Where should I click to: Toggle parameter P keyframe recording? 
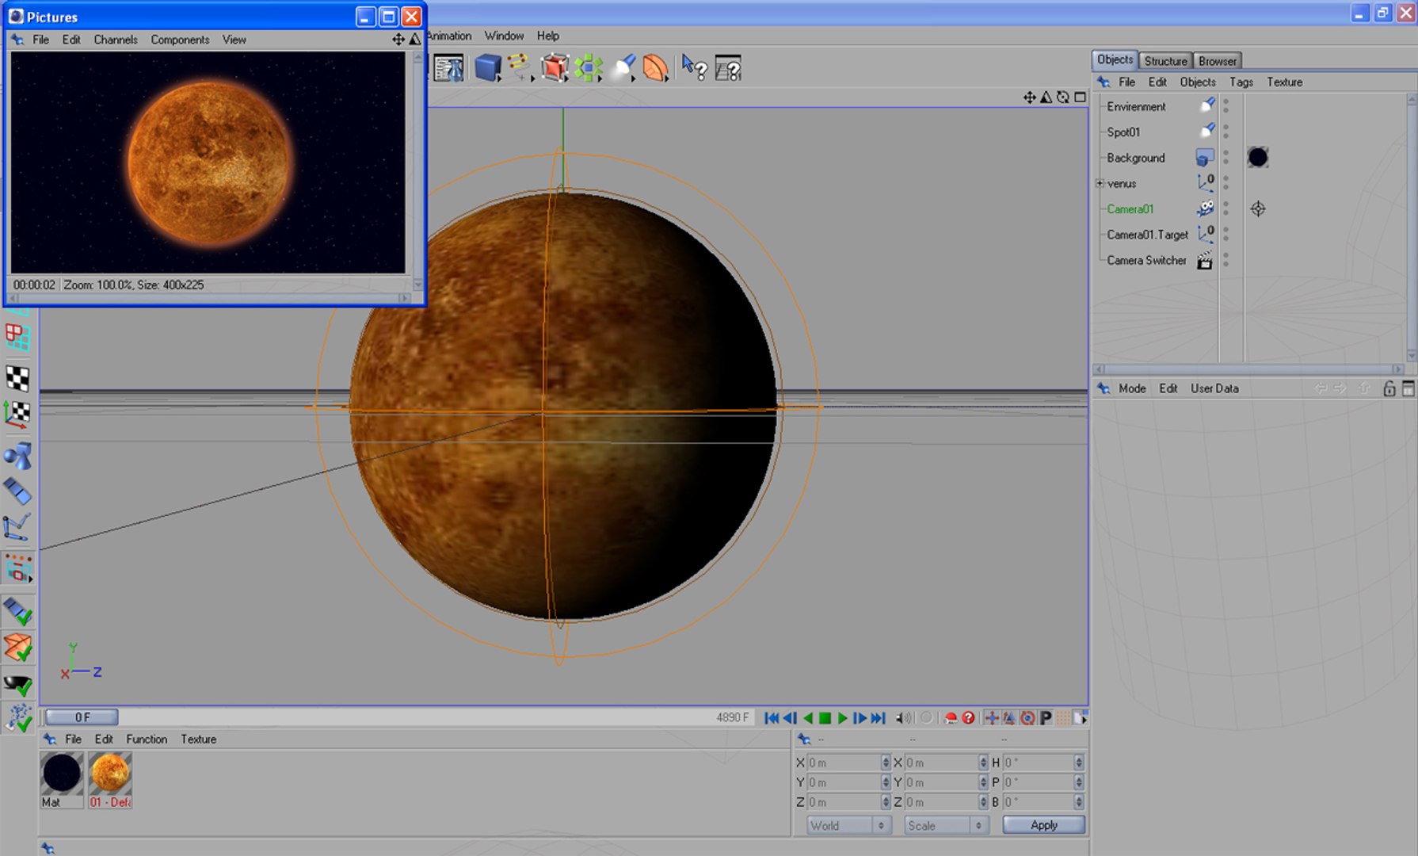point(1046,718)
